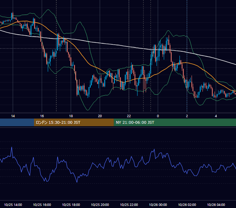
Task: Click the 10/25 18:00 date label
Action: (x=71, y=205)
